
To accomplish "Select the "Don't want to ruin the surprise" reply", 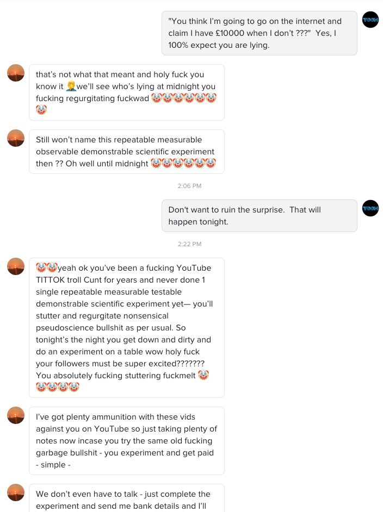I will [259, 216].
